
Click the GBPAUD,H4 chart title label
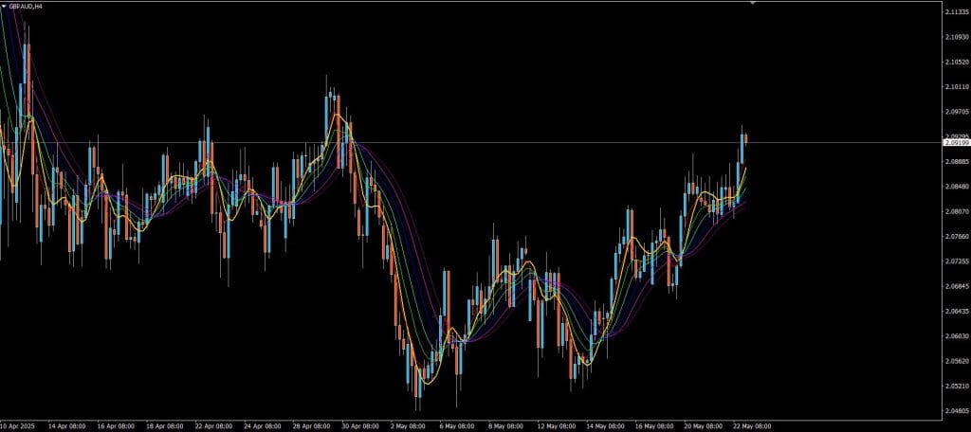click(x=26, y=6)
